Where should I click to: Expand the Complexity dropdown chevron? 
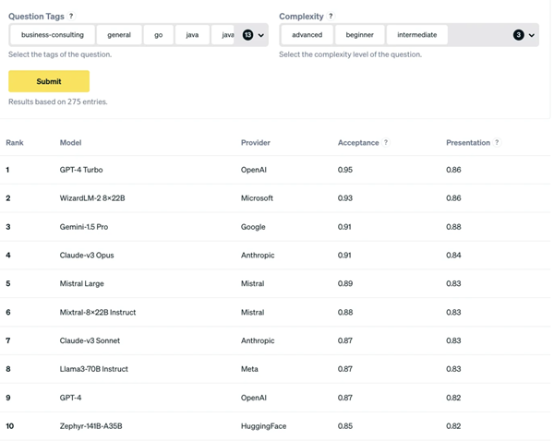tap(532, 35)
